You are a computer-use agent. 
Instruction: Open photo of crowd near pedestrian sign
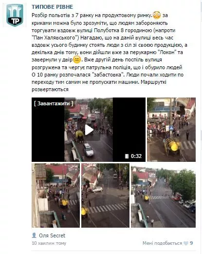point(171,130)
